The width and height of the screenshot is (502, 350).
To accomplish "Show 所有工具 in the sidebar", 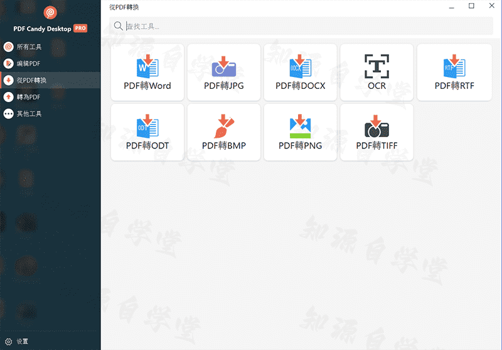I will pos(50,47).
